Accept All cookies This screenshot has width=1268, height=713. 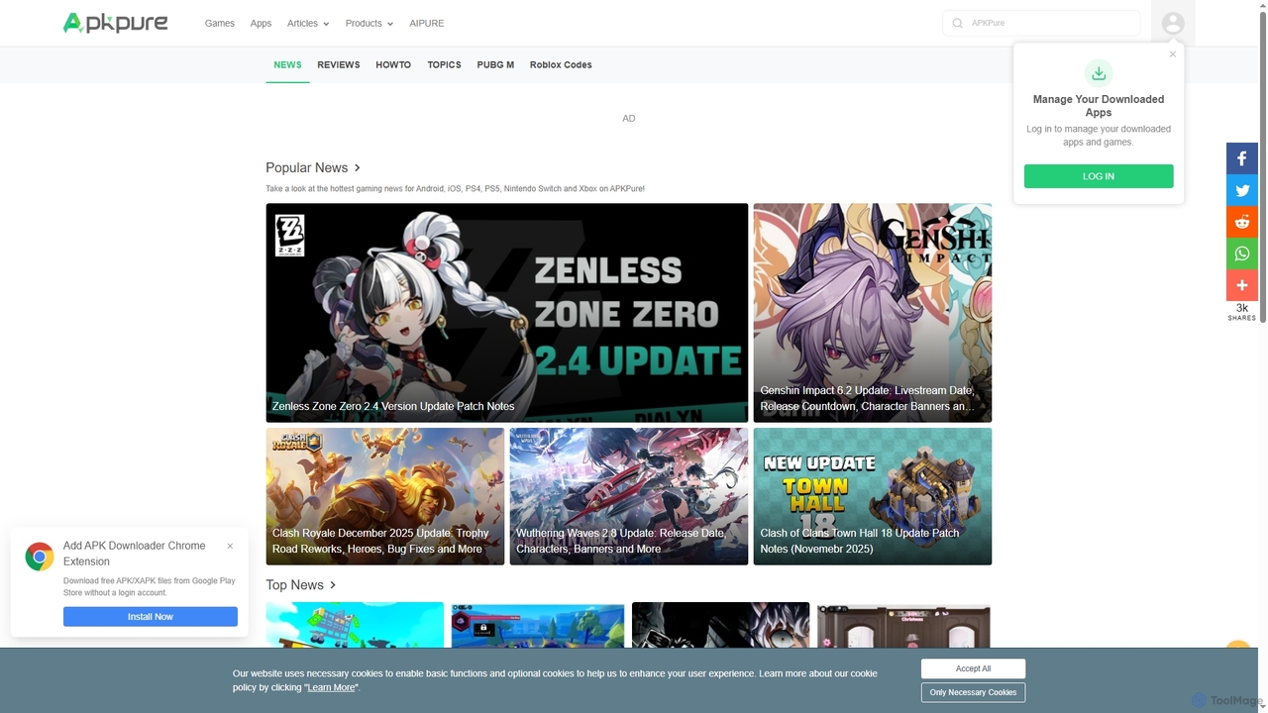click(x=973, y=668)
